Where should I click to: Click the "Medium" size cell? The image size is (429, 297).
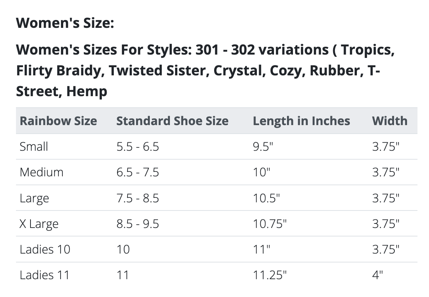tap(41, 172)
